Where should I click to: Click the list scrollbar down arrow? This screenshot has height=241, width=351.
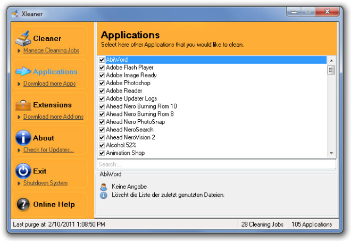click(331, 153)
